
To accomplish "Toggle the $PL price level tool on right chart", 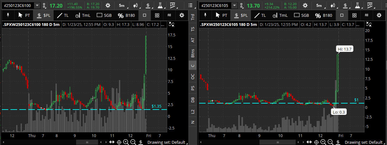I will [x=241, y=15].
